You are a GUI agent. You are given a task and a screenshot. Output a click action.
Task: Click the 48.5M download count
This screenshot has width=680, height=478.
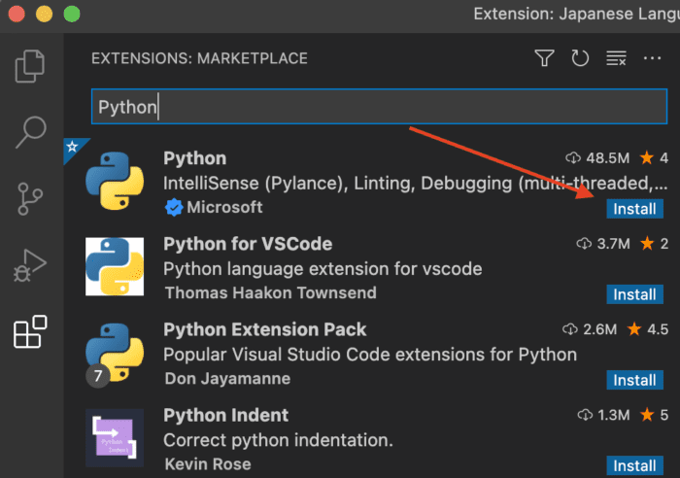597,158
